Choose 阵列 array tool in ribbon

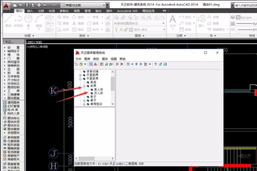point(93,29)
